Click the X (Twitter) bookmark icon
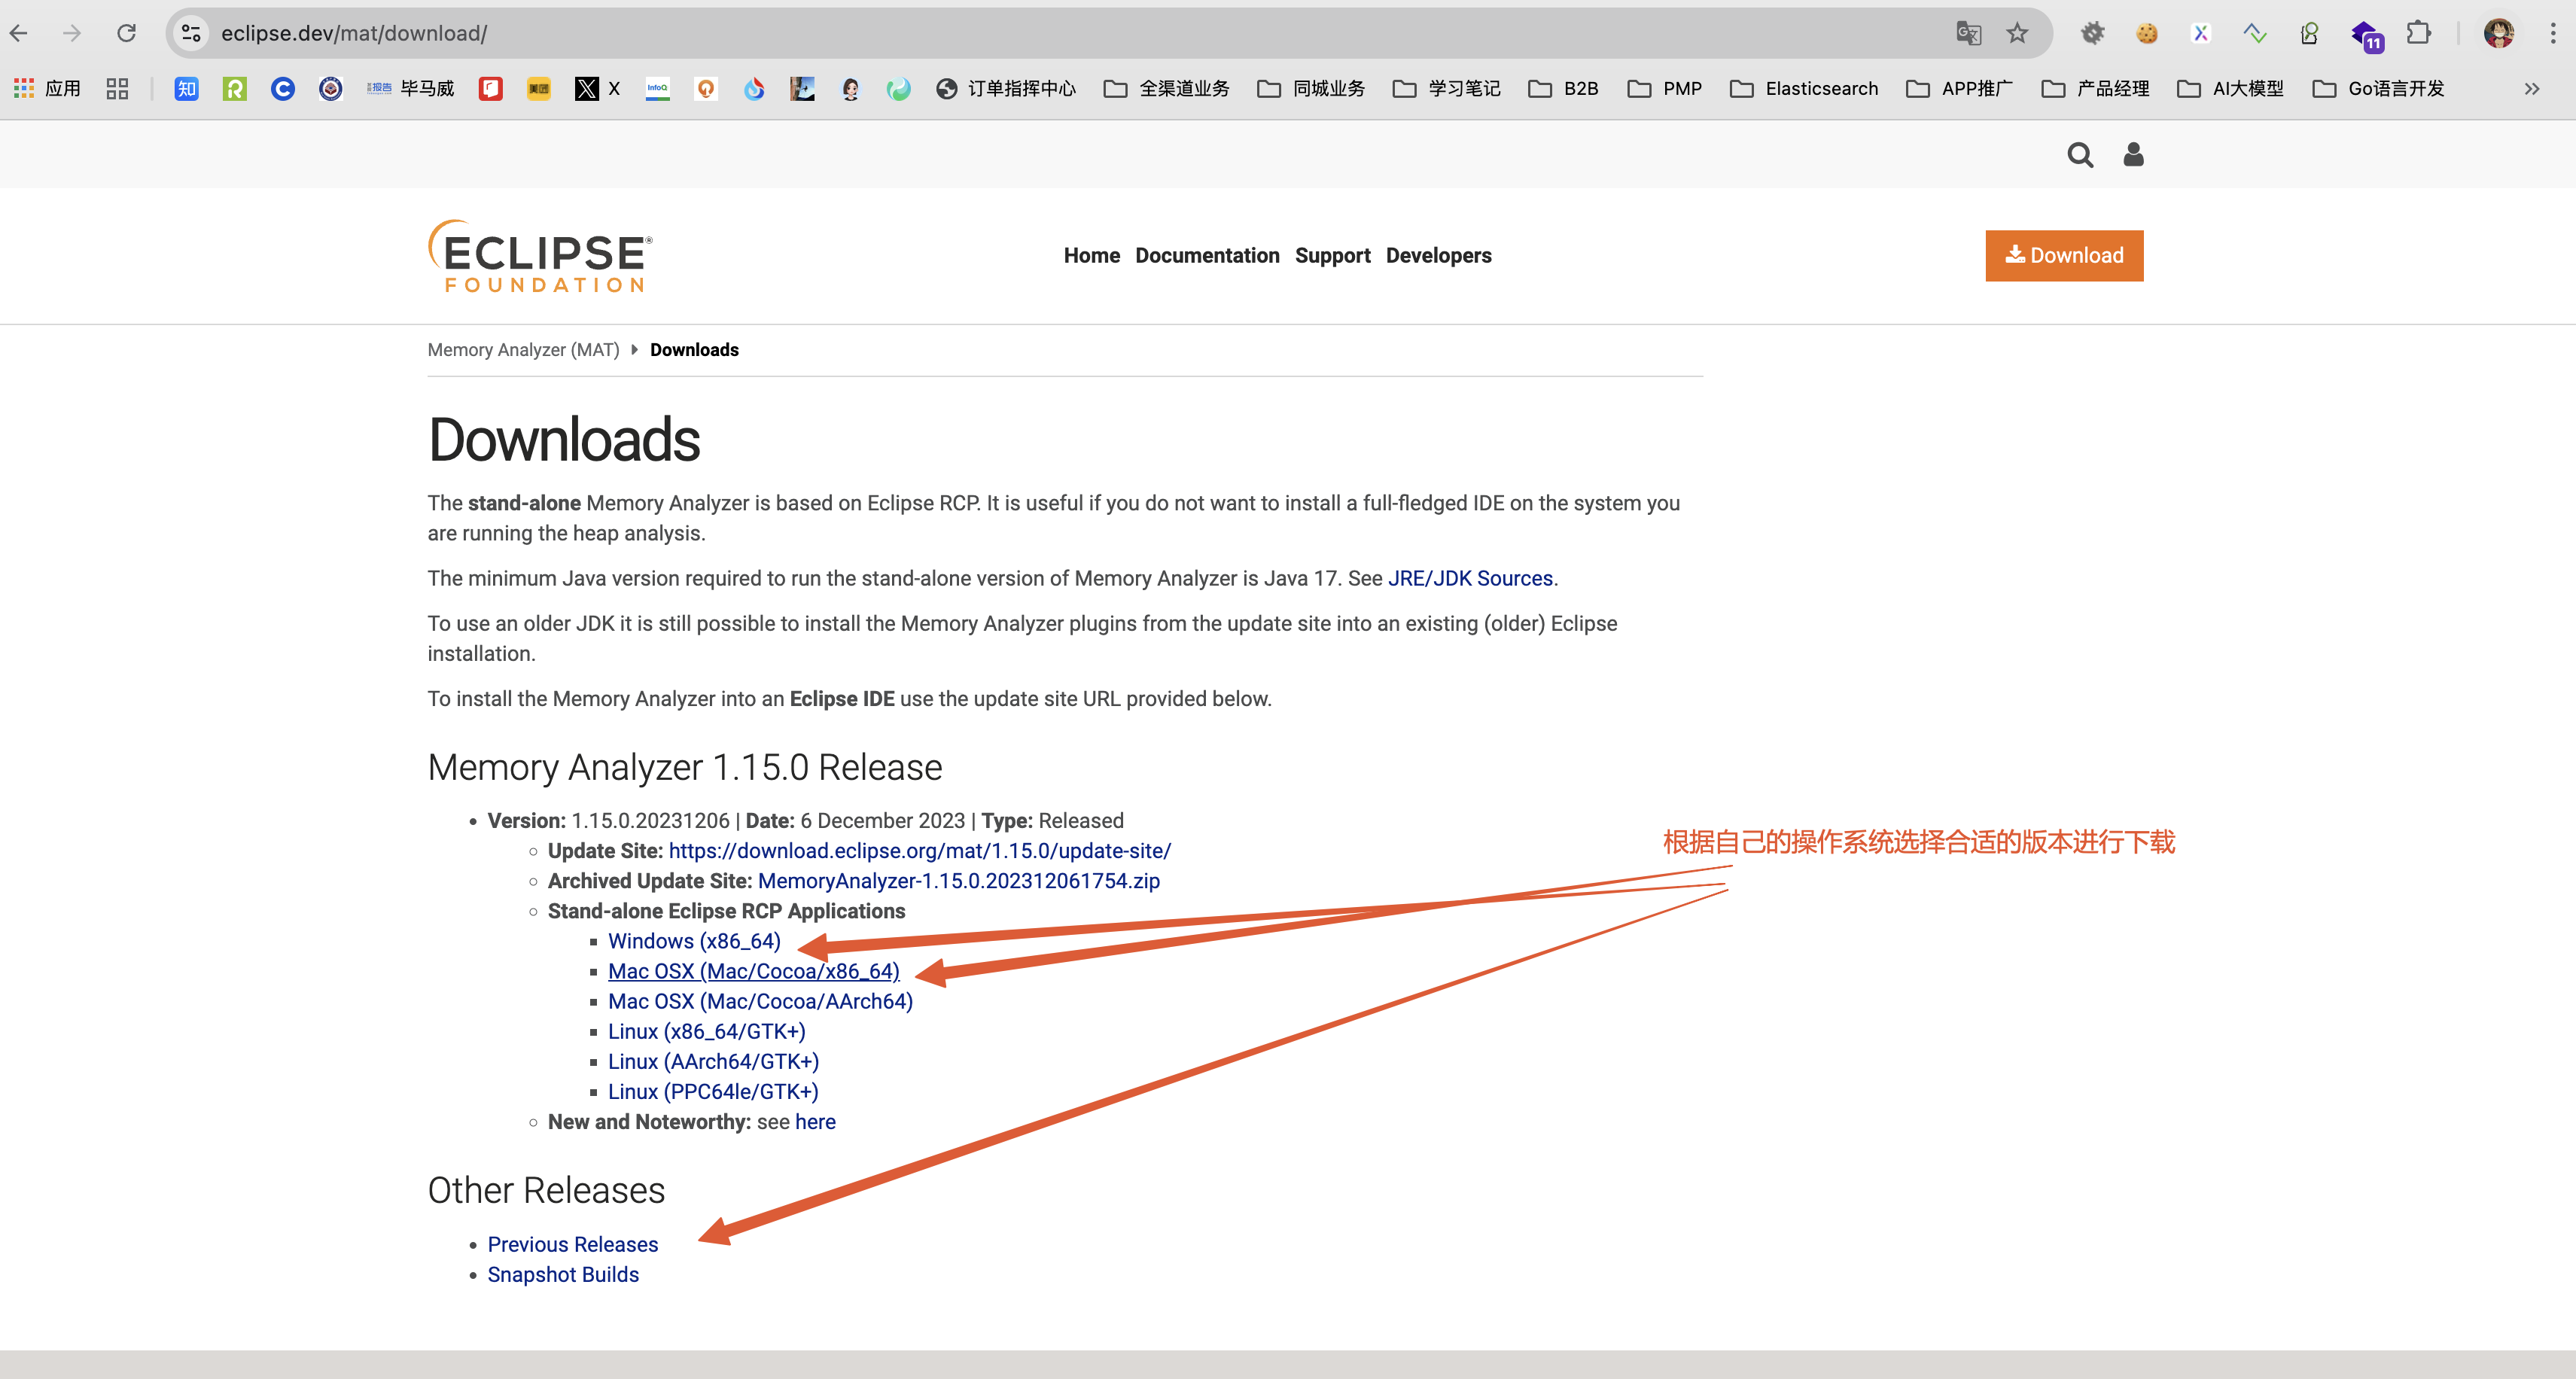 tap(587, 88)
